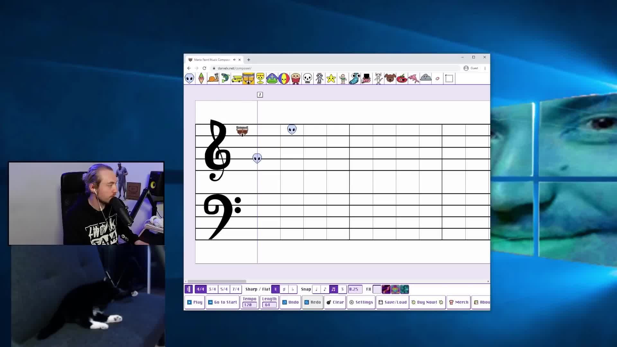Click the Undo button
The width and height of the screenshot is (617, 347).
tap(291, 302)
